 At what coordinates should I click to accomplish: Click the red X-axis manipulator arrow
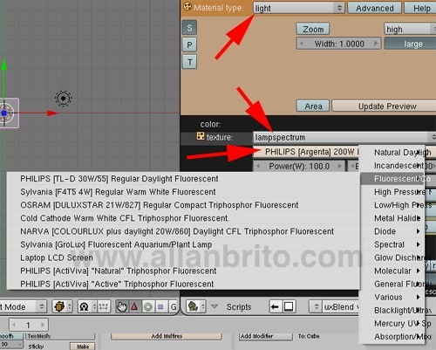(52, 113)
